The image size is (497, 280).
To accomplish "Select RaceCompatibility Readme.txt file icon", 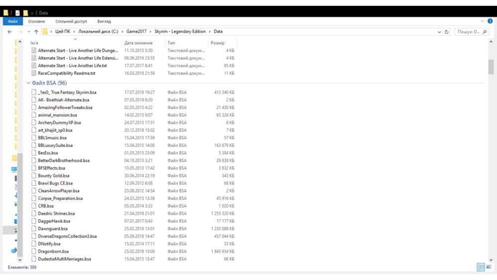I will pyautogui.click(x=34, y=73).
